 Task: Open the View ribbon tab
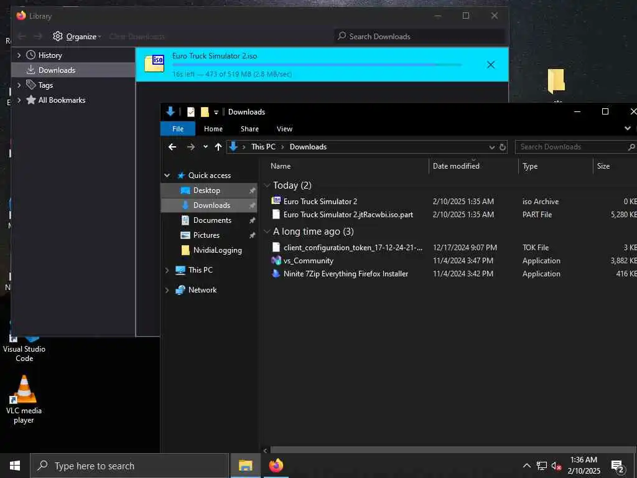click(284, 129)
